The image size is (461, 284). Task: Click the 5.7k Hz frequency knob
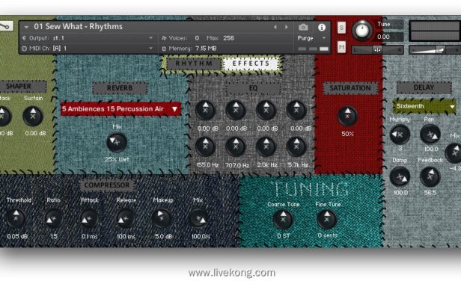(296, 146)
